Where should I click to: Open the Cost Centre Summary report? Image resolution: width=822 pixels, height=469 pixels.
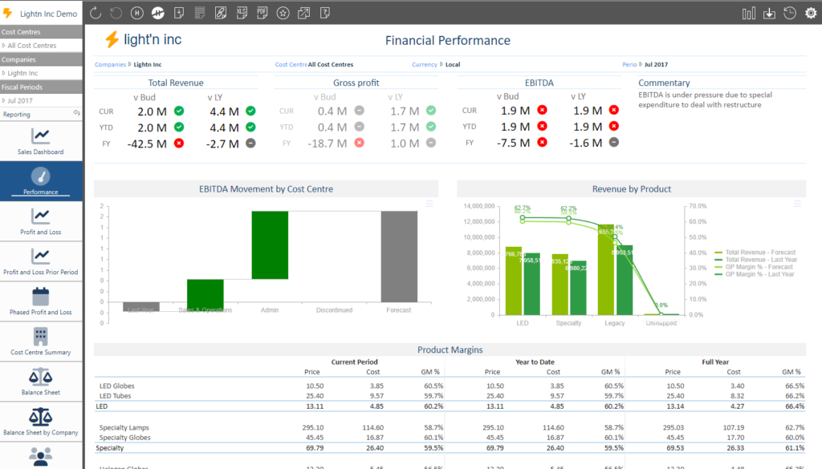[x=41, y=341]
